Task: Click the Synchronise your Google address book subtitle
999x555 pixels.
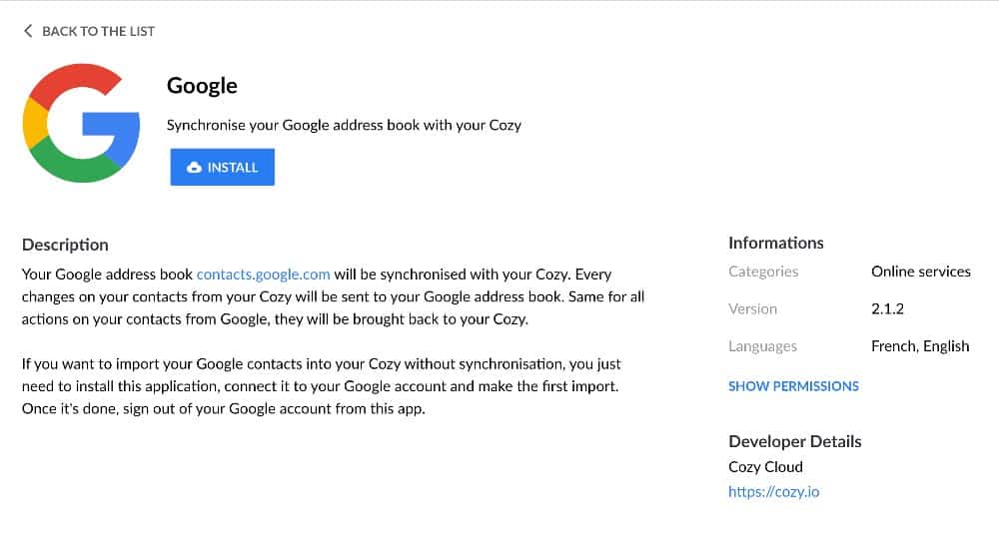Action: coord(344,126)
